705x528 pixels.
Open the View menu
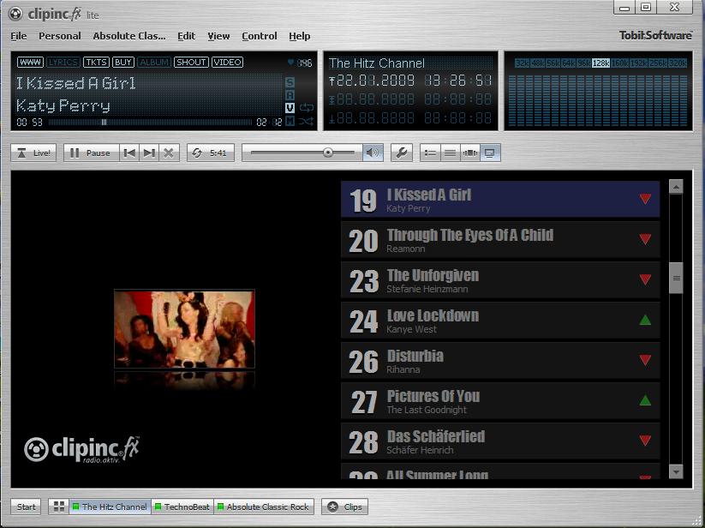pos(218,36)
